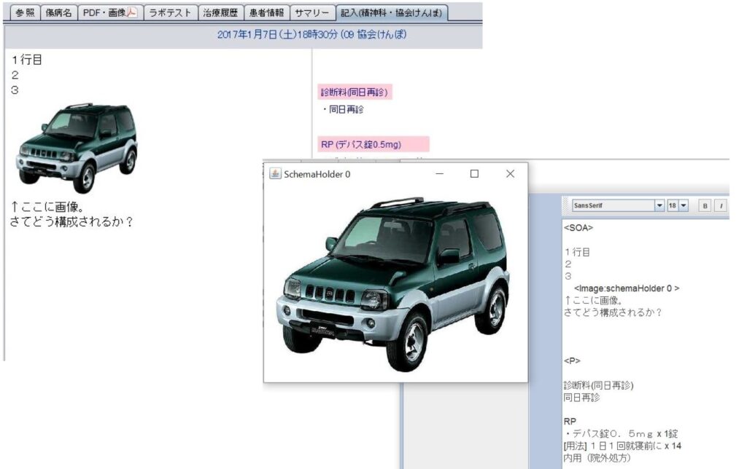Select the RP (デパス錠0.5mg) stamp header
Viewport: 747px width, 469px height.
(x=373, y=144)
